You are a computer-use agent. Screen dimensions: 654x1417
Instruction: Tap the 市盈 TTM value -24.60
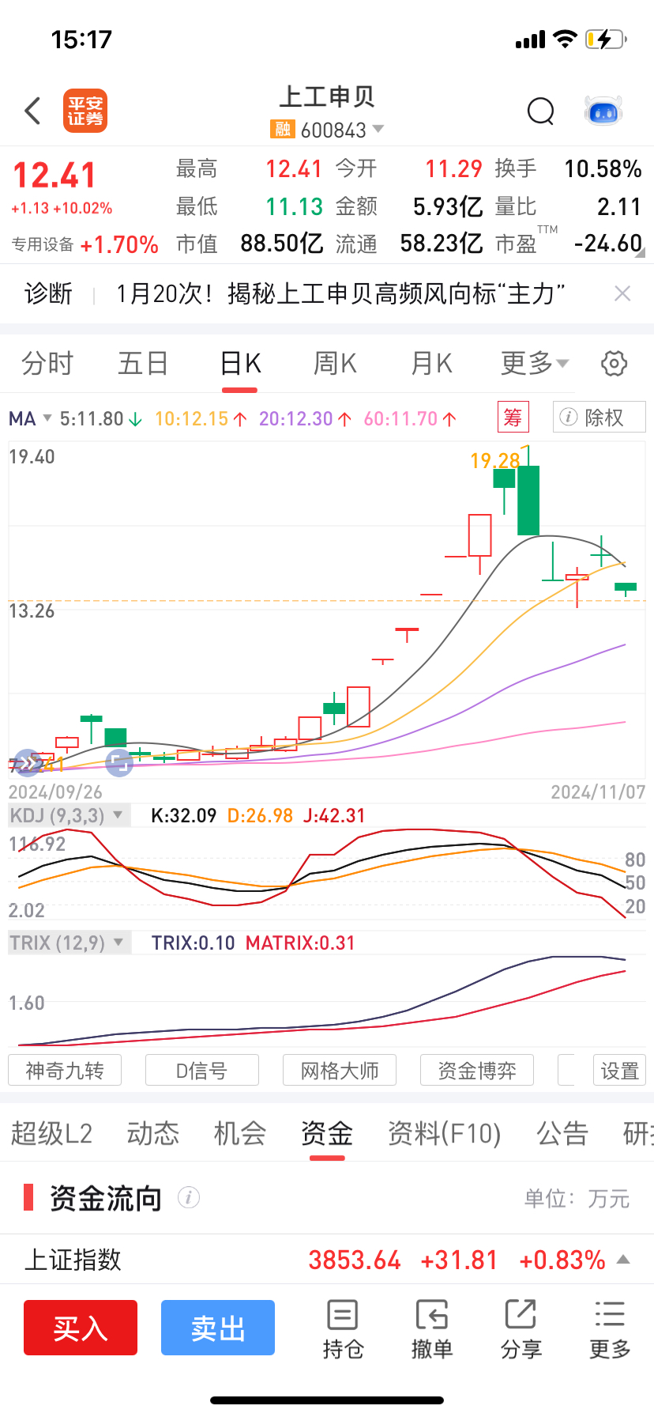pyautogui.click(x=608, y=244)
